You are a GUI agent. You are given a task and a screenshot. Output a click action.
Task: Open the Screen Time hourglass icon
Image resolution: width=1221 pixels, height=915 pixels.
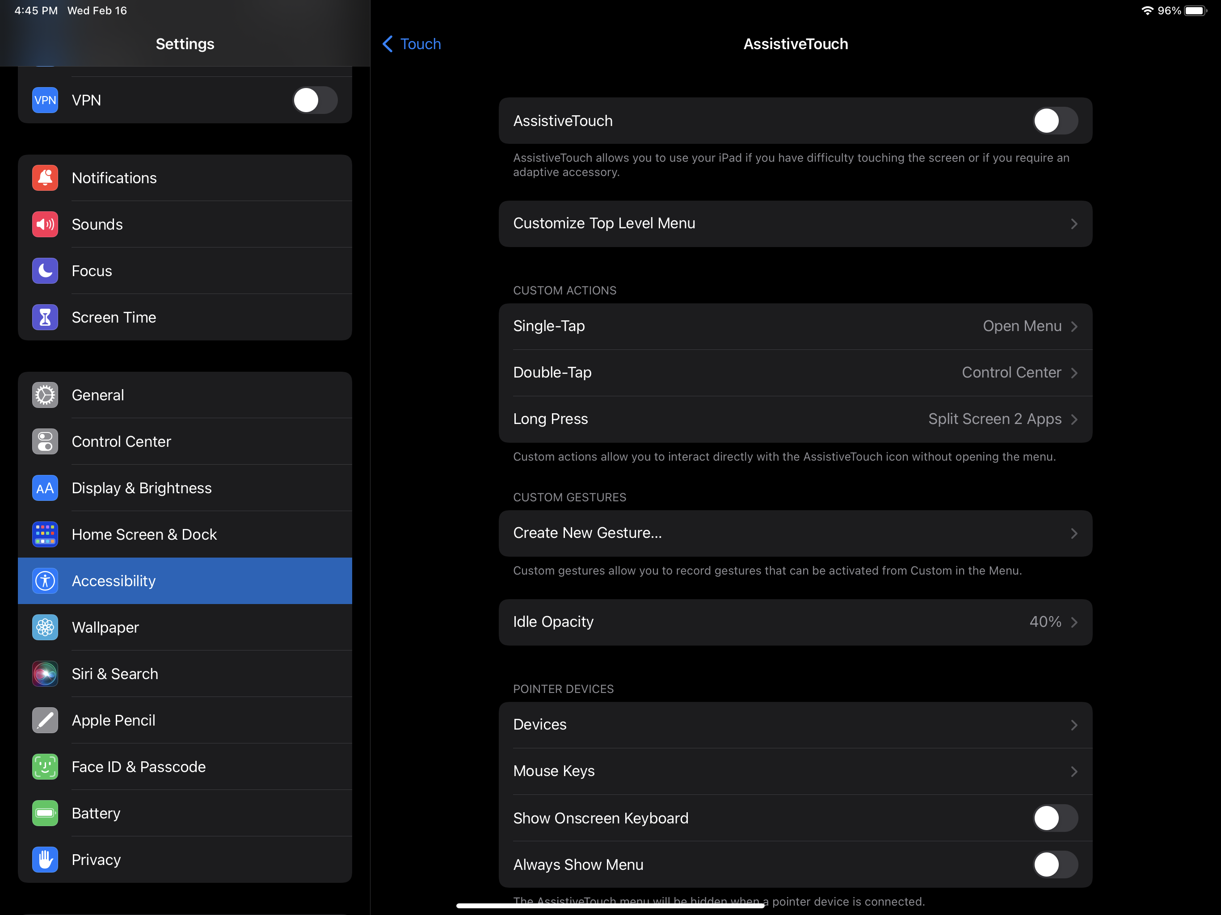(45, 317)
